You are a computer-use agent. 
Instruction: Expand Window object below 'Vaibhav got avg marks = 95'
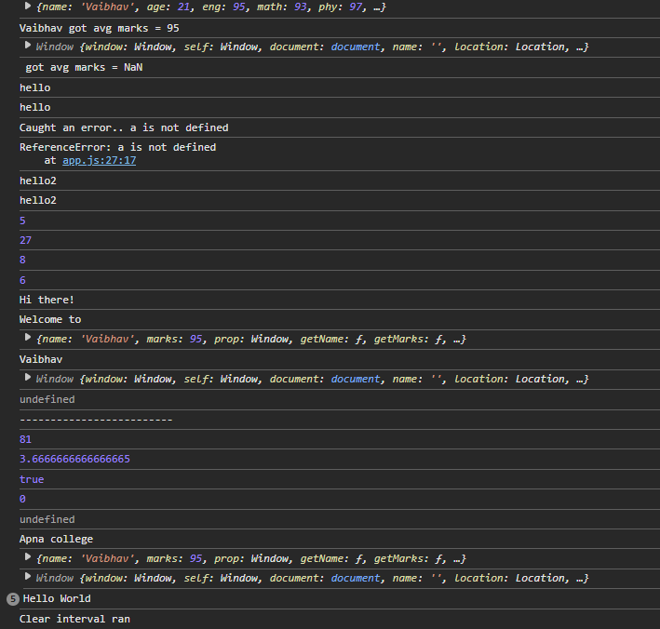28,46
